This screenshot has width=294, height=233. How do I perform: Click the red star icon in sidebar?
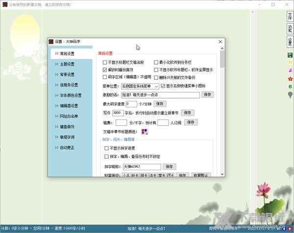pos(290,79)
